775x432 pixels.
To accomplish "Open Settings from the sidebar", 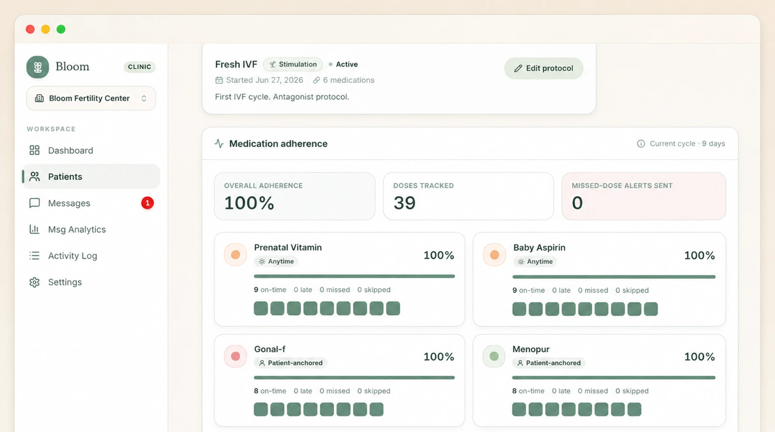I will 91,282.
